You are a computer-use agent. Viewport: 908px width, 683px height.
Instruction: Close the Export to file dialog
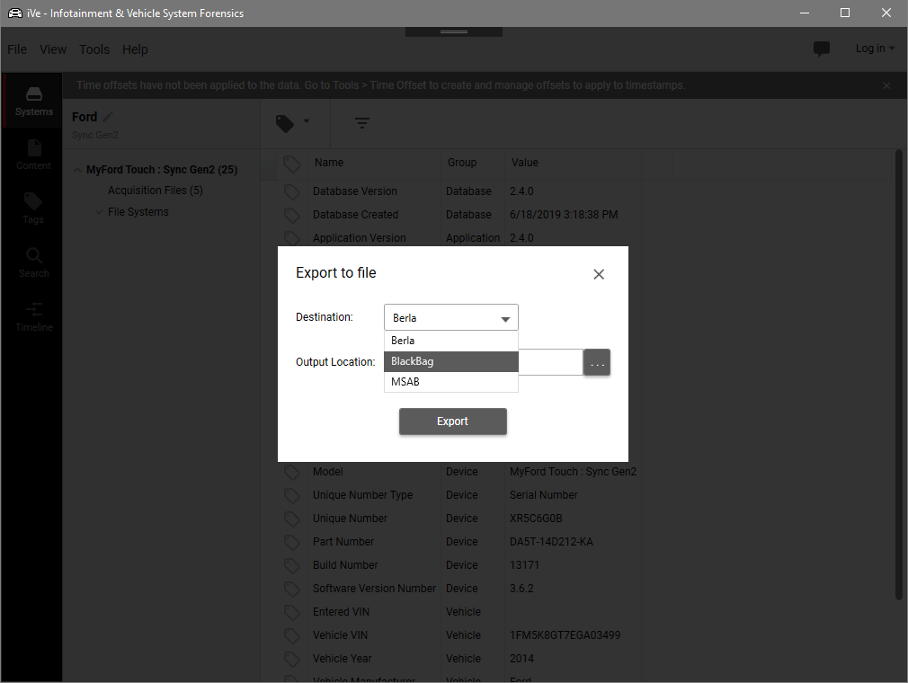click(599, 274)
